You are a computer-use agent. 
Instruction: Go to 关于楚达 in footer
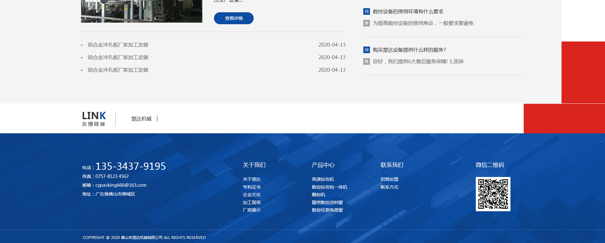pyautogui.click(x=251, y=179)
